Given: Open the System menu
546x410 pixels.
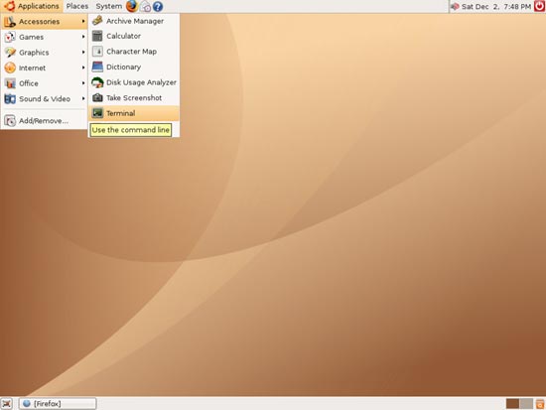Looking at the screenshot, I should (x=108, y=6).
